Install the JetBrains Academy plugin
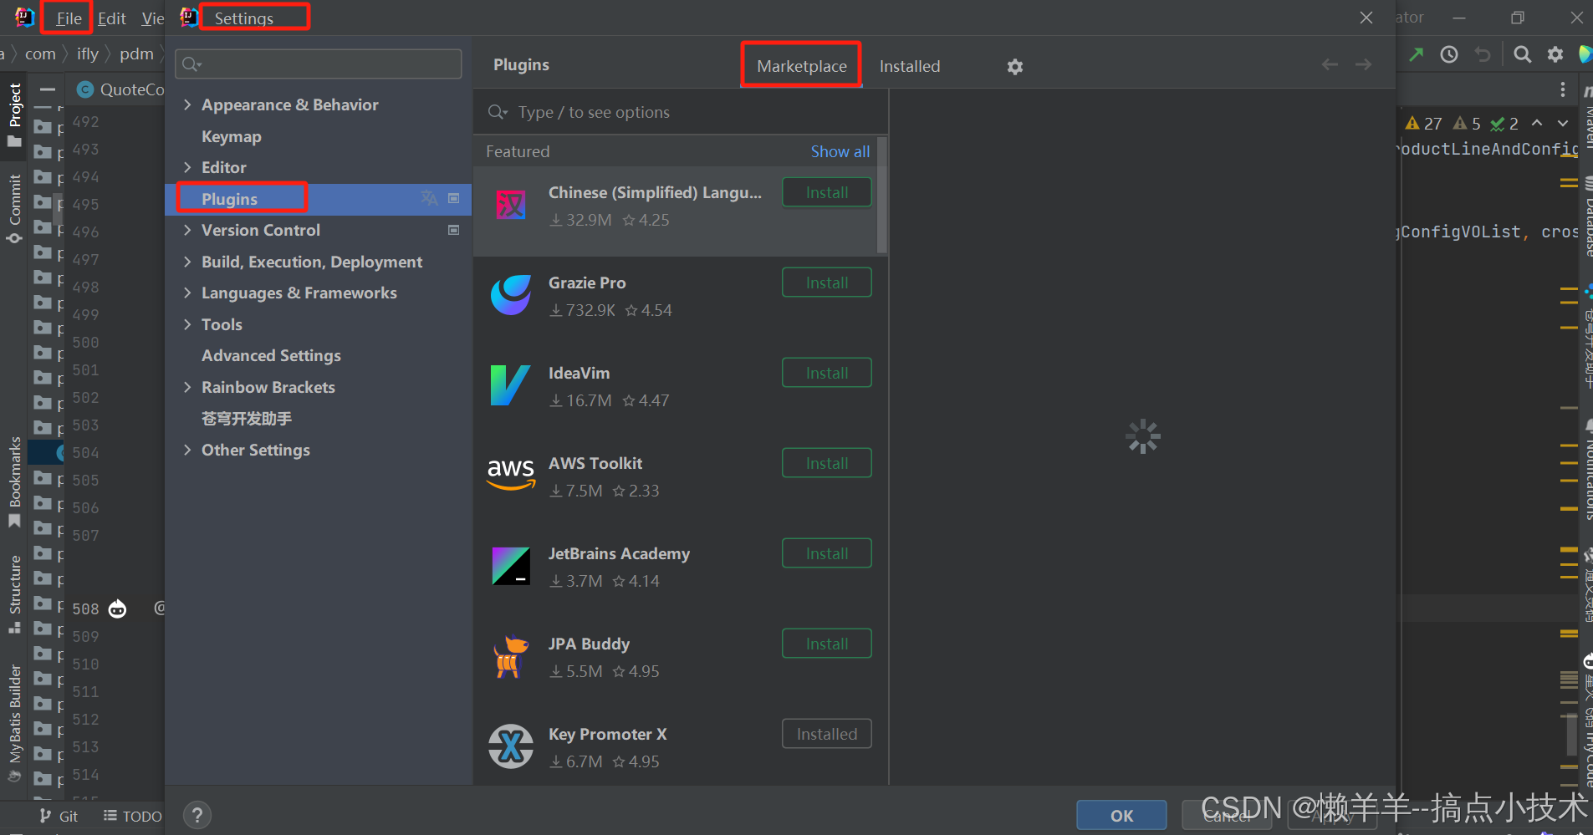Screen dimensions: 1593x835 [827, 553]
